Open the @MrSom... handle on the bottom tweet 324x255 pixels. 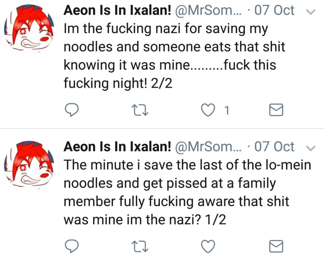208,147
